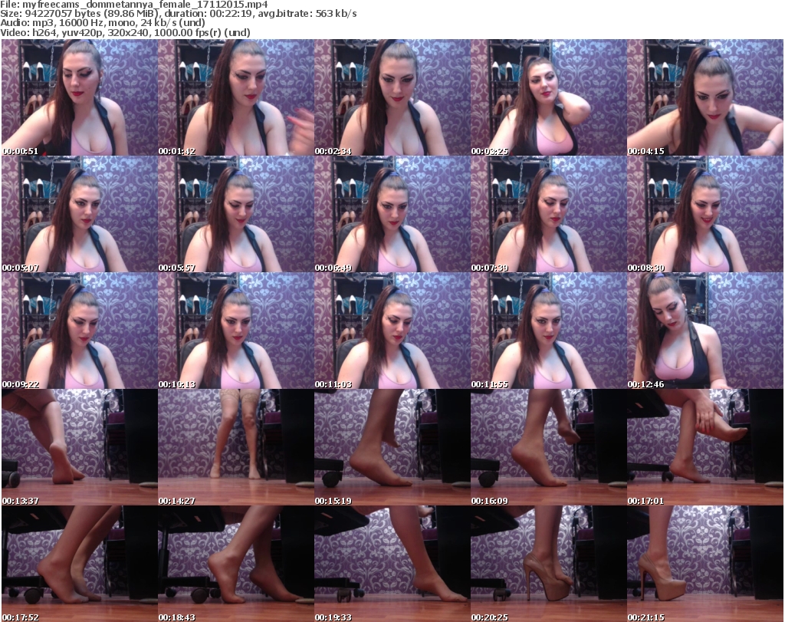
Task: Open the frame at timestamp 00:08:30
Action: click(x=705, y=214)
